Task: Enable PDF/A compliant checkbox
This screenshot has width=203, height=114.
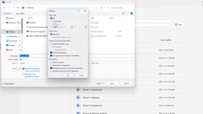Action: point(51,62)
